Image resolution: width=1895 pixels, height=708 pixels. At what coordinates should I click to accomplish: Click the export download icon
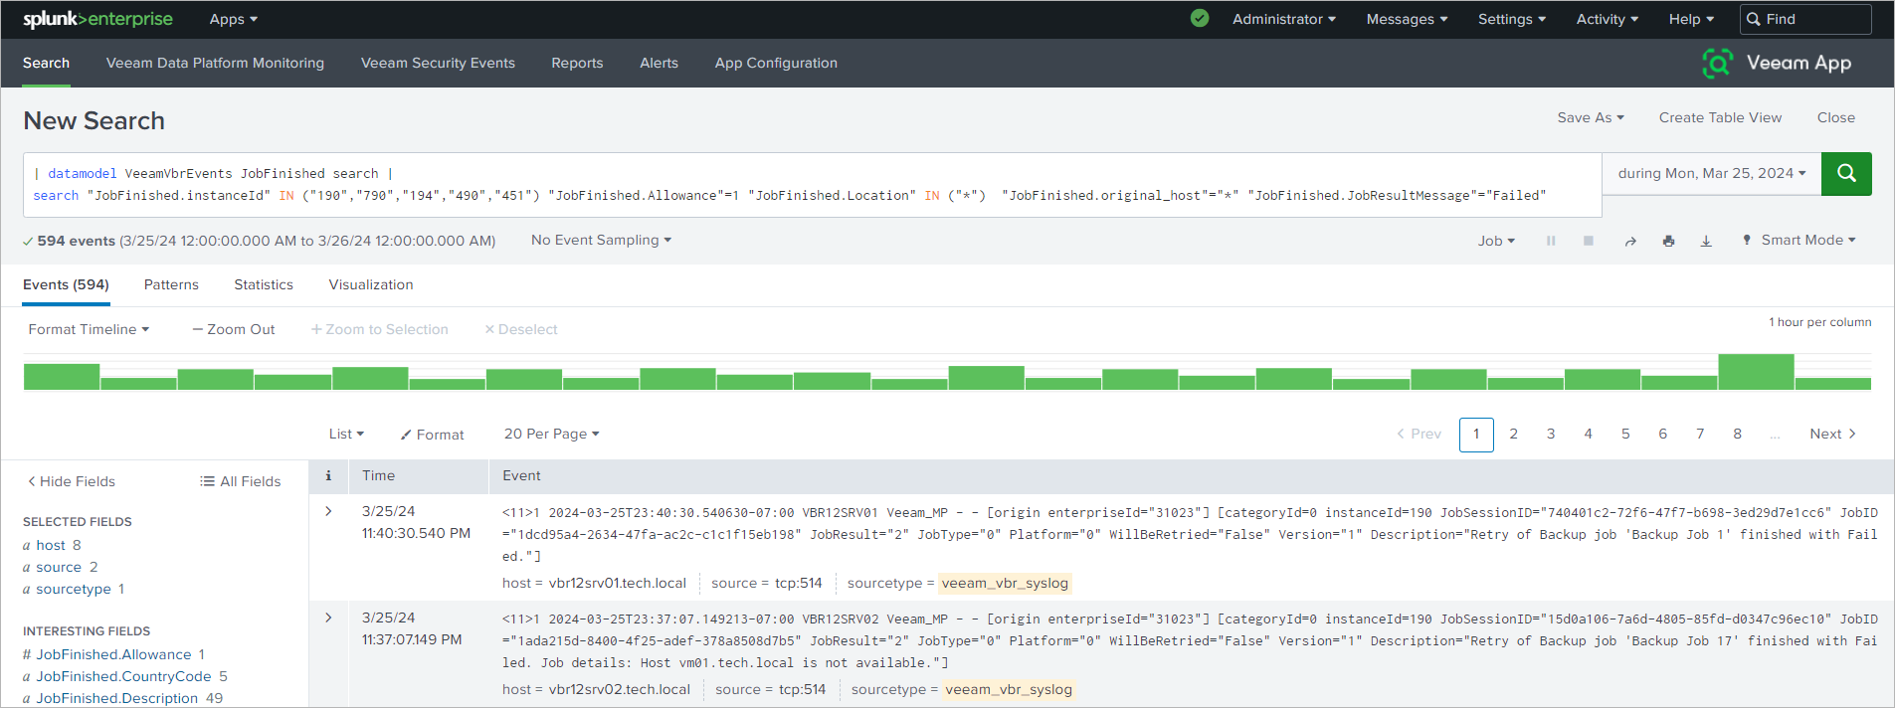coord(1706,241)
